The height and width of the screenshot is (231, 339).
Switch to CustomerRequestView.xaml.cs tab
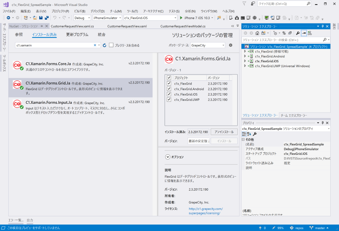tap(72, 26)
